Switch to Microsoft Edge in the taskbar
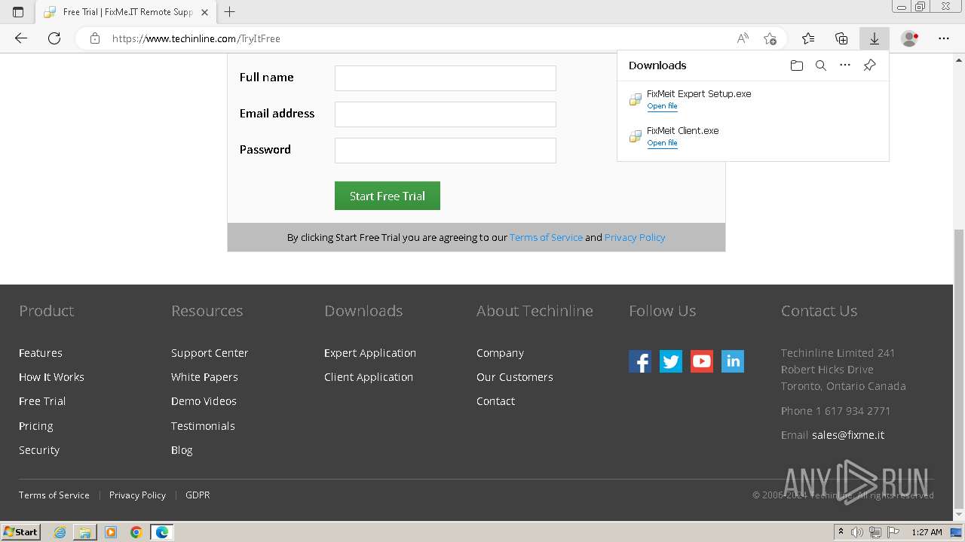 click(x=162, y=532)
